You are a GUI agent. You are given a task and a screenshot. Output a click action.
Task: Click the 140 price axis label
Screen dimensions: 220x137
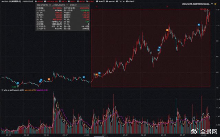tap(218, 10)
